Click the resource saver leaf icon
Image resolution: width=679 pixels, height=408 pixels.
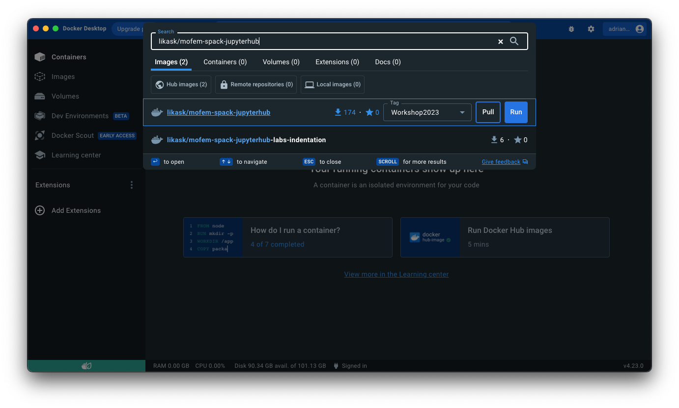click(x=86, y=366)
